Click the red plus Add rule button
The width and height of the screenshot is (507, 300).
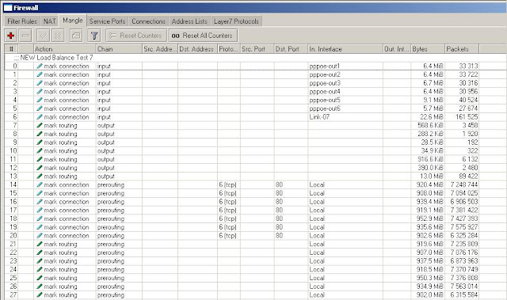pyautogui.click(x=10, y=36)
